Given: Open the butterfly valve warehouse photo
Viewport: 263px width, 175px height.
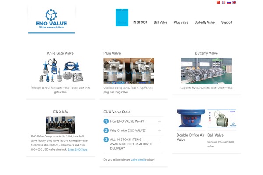Looking at the screenshot, I should pyautogui.click(x=206, y=71).
